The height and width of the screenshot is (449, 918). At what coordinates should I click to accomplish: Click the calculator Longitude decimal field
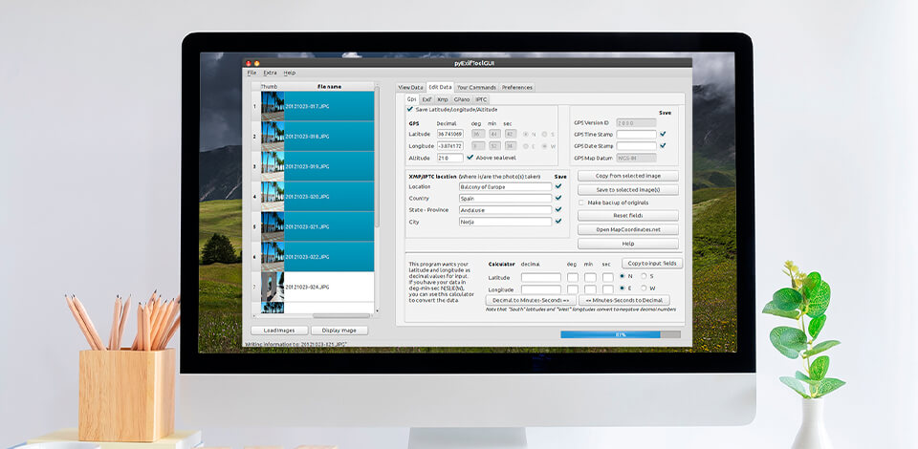[541, 289]
